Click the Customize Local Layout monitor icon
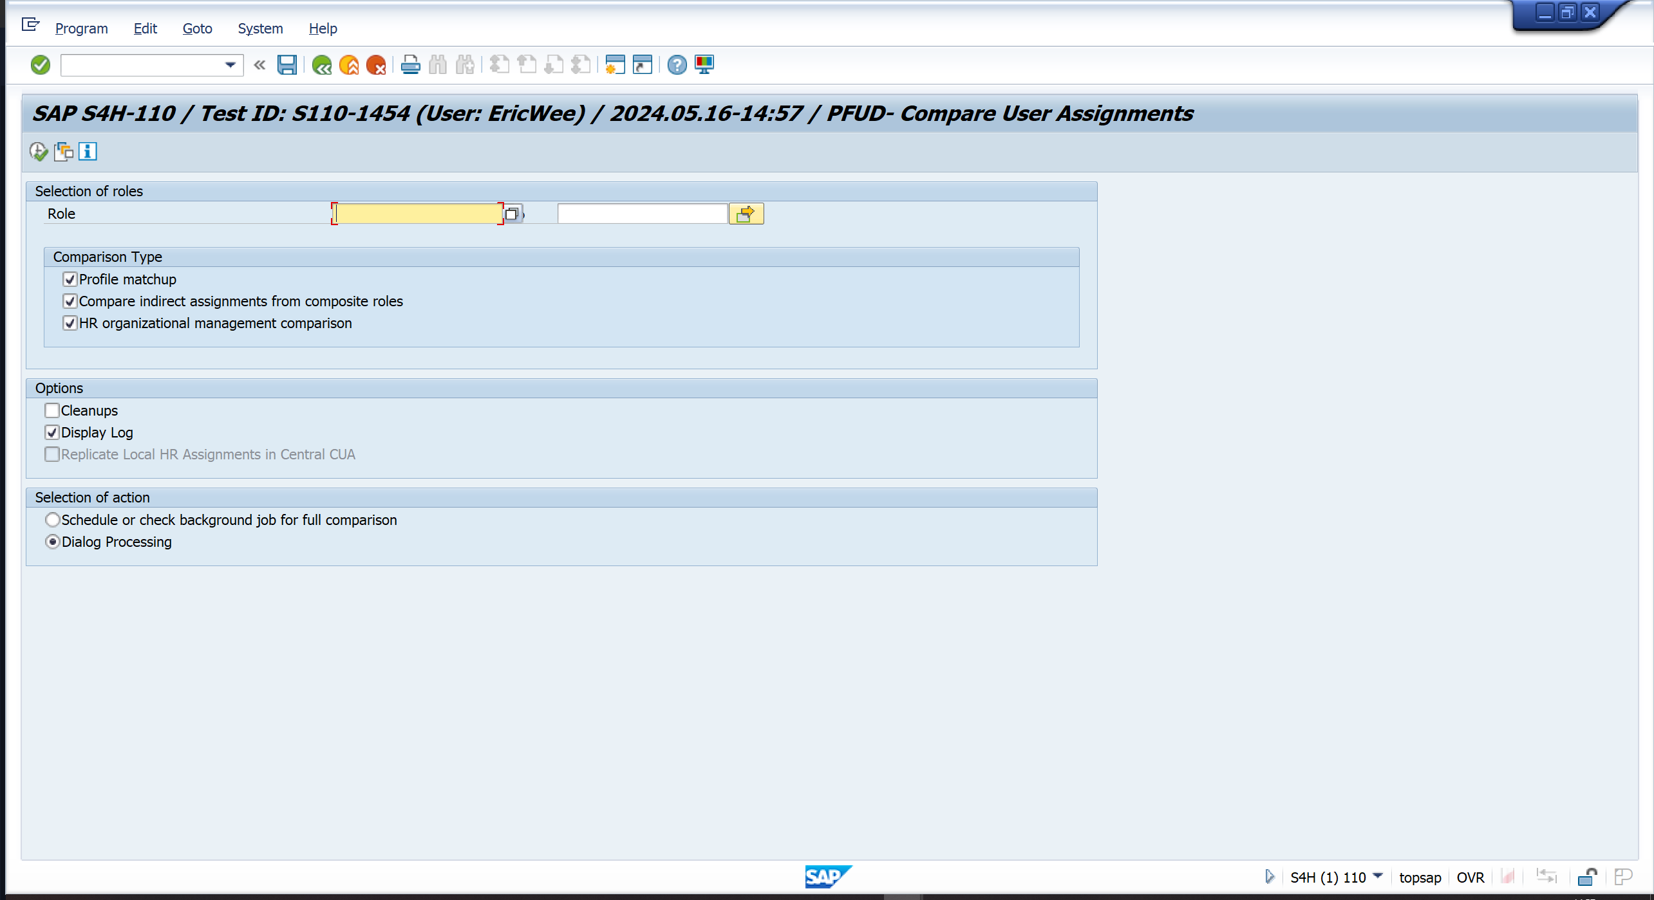 704,65
